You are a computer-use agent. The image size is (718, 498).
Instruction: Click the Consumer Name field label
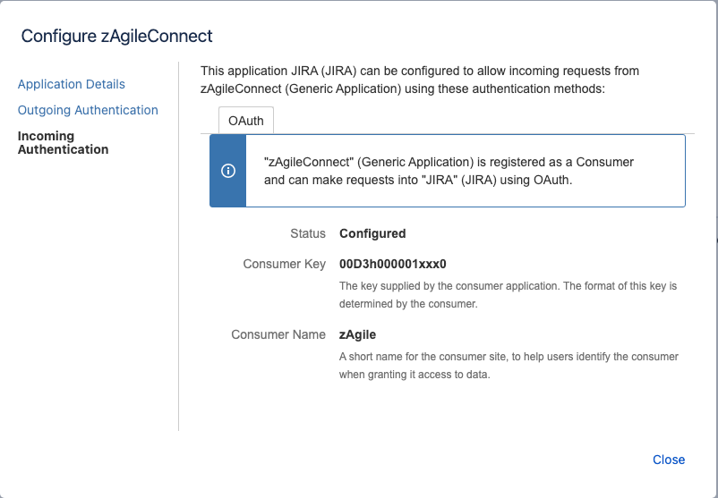pos(278,334)
